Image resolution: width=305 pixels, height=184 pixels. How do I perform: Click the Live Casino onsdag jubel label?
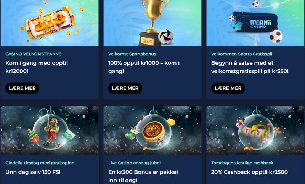tap(135, 163)
